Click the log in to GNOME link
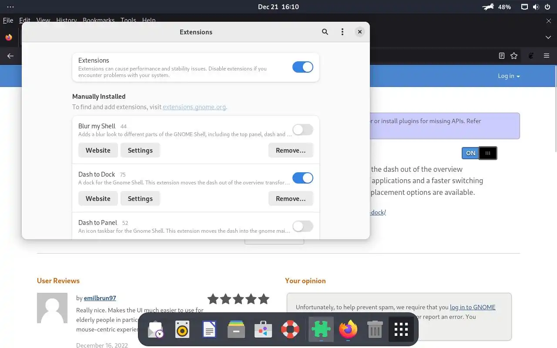 click(x=473, y=307)
